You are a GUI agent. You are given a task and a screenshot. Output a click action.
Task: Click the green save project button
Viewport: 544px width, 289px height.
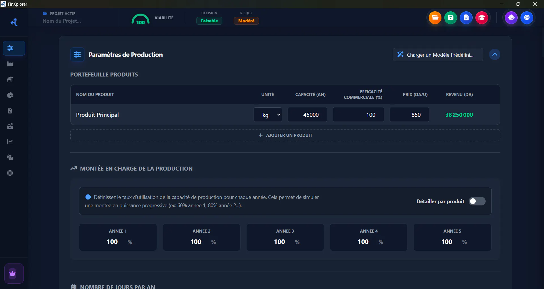coord(450,18)
